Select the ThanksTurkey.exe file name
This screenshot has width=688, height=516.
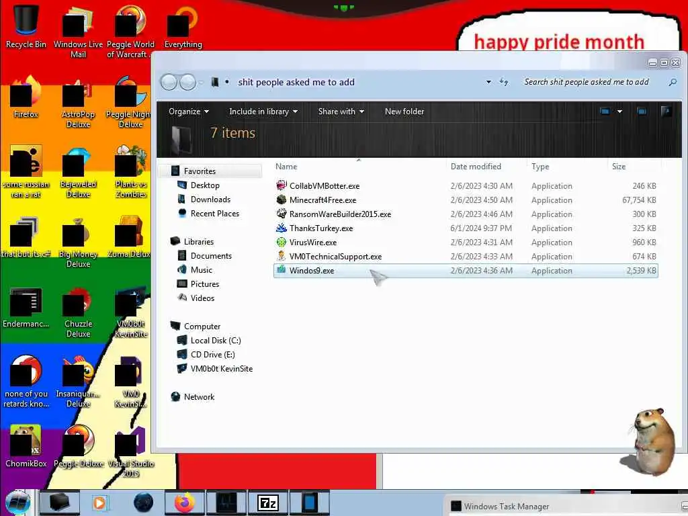coord(321,228)
